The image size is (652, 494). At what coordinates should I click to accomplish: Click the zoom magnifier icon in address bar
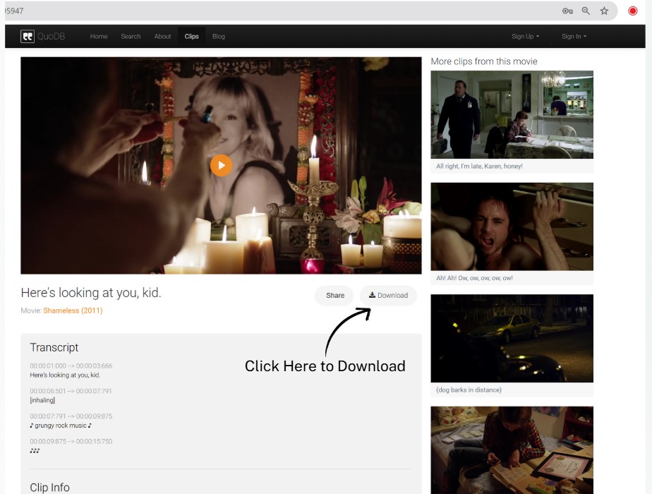coord(586,11)
